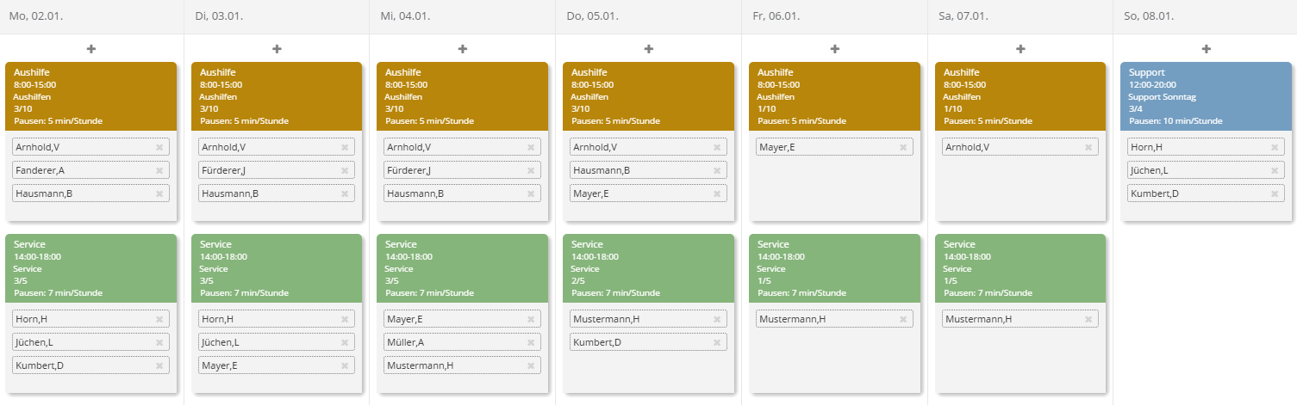
Task: Open the Thursday Service 2/5 shift header
Action: point(648,268)
